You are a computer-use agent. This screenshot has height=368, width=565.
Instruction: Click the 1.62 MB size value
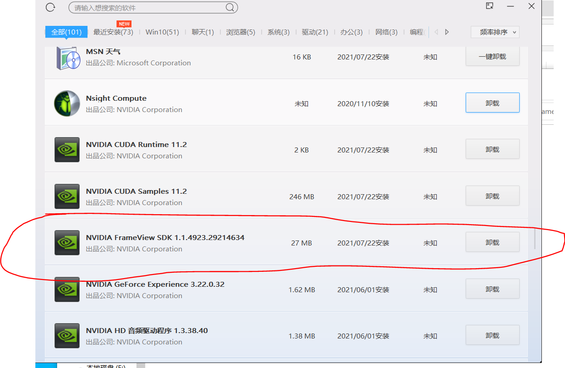[x=302, y=289]
